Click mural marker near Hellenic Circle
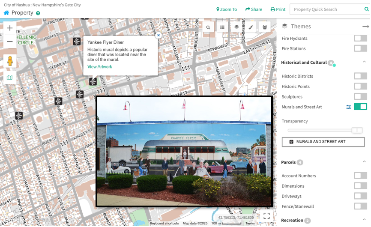The image size is (371, 227). (x=77, y=42)
